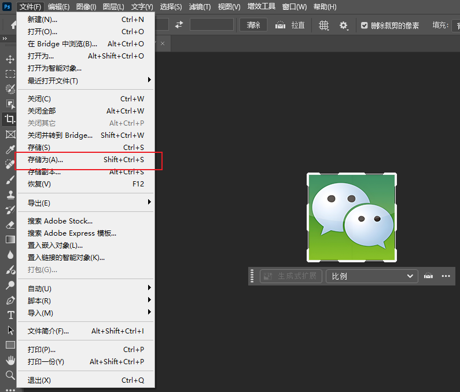The height and width of the screenshot is (392, 460).
Task: Open more tools ellipsis in toolbar
Action: click(10, 390)
